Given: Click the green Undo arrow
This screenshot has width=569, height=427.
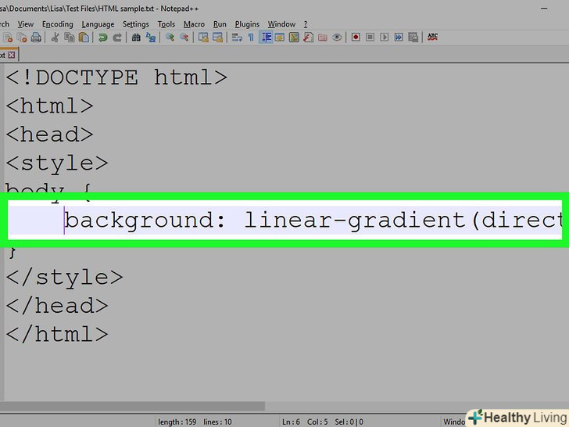Looking at the screenshot, I should 103,37.
